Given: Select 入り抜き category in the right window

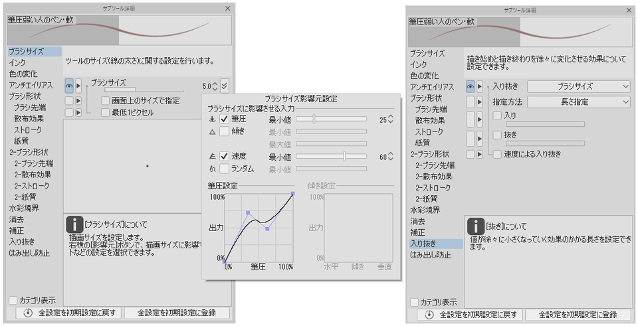Looking at the screenshot, I should 436,244.
